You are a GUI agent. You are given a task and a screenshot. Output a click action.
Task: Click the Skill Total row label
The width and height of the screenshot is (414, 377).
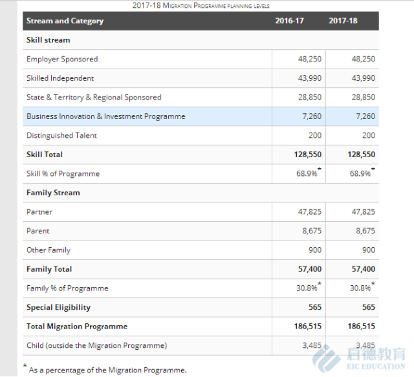(x=45, y=155)
